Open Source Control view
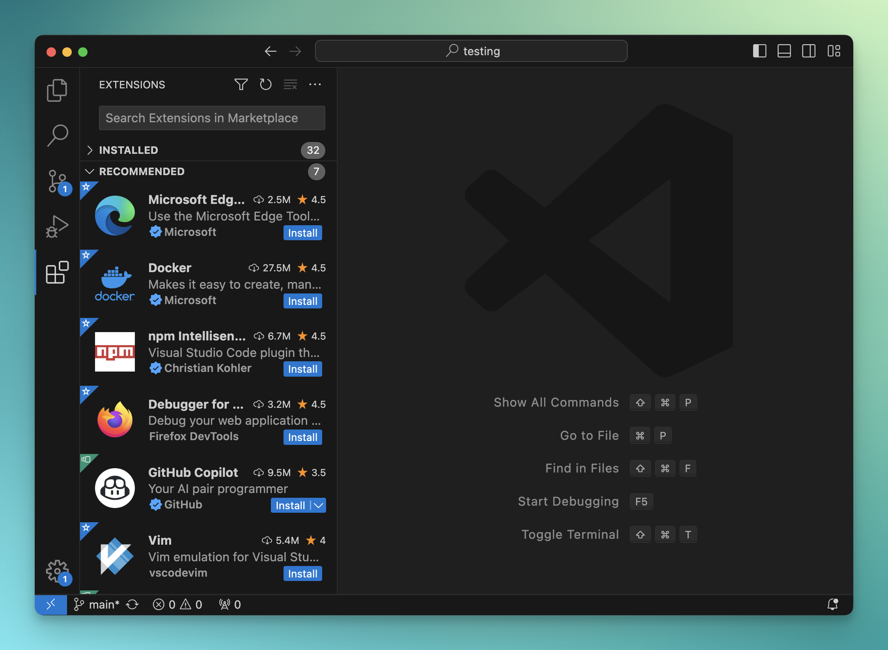The height and width of the screenshot is (650, 888). pos(58,181)
